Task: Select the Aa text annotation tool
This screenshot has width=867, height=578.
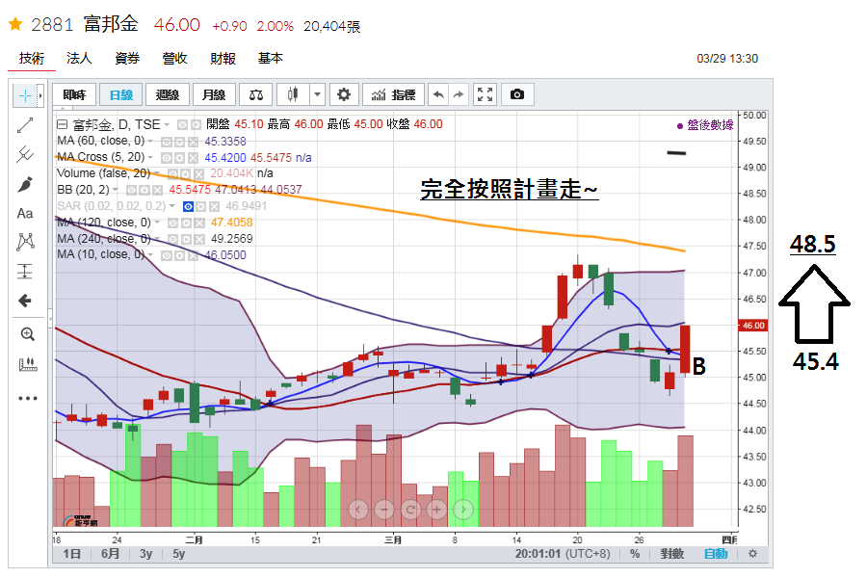Action: pos(25,214)
